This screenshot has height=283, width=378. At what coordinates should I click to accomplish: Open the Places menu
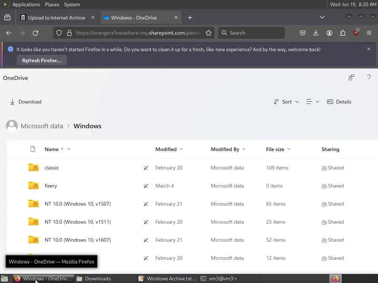click(52, 4)
